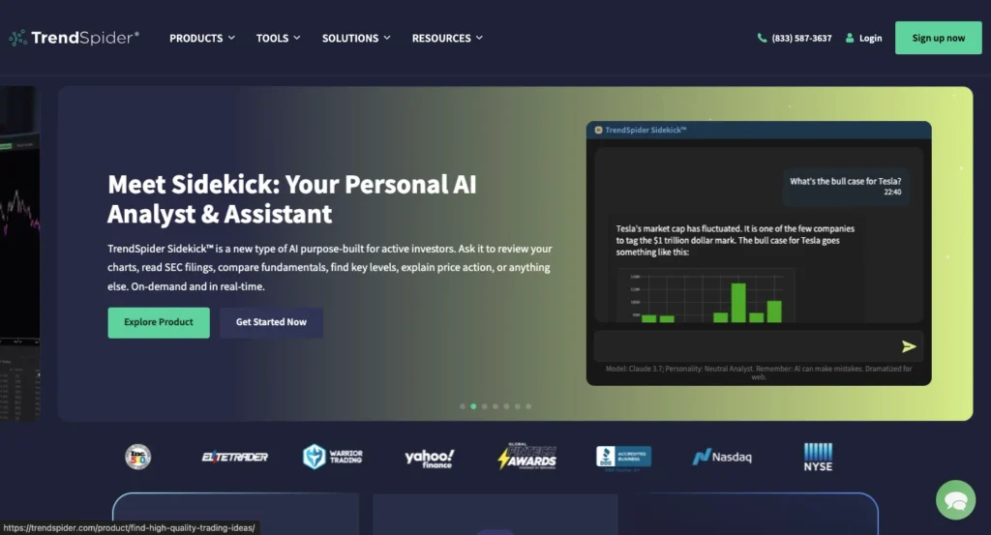Image resolution: width=991 pixels, height=535 pixels.
Task: Click the Sidekick icon in chat title bar
Action: click(598, 130)
